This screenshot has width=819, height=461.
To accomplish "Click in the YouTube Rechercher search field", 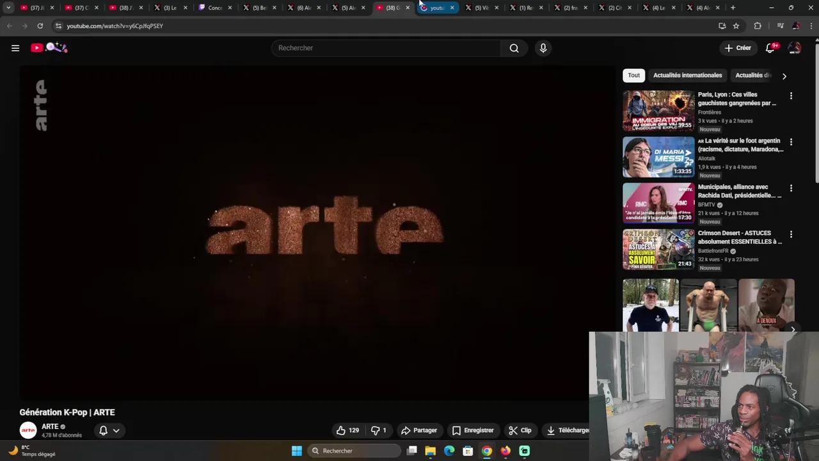I will 386,48.
